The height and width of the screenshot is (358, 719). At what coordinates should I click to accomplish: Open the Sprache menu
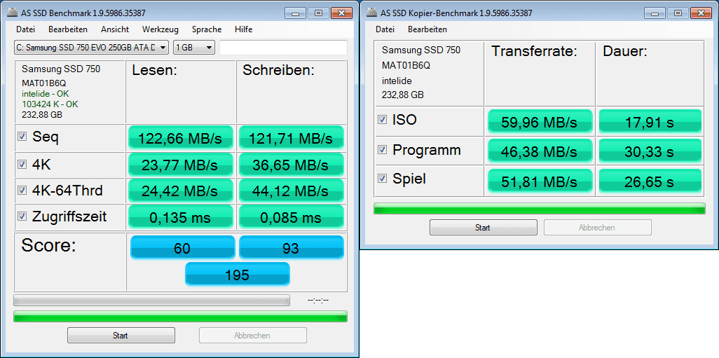(x=207, y=29)
